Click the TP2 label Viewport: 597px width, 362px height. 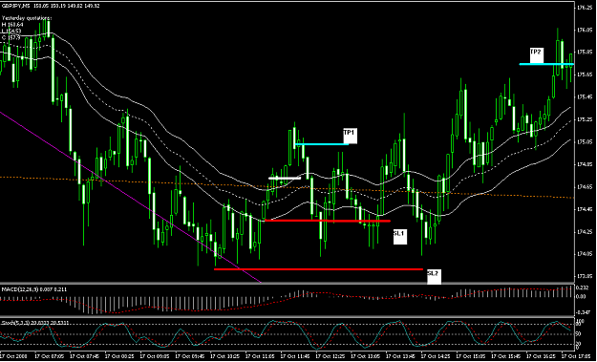tap(536, 55)
